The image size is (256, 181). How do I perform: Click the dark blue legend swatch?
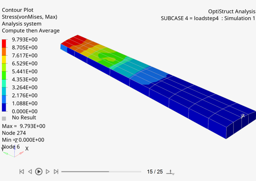tap(4, 107)
